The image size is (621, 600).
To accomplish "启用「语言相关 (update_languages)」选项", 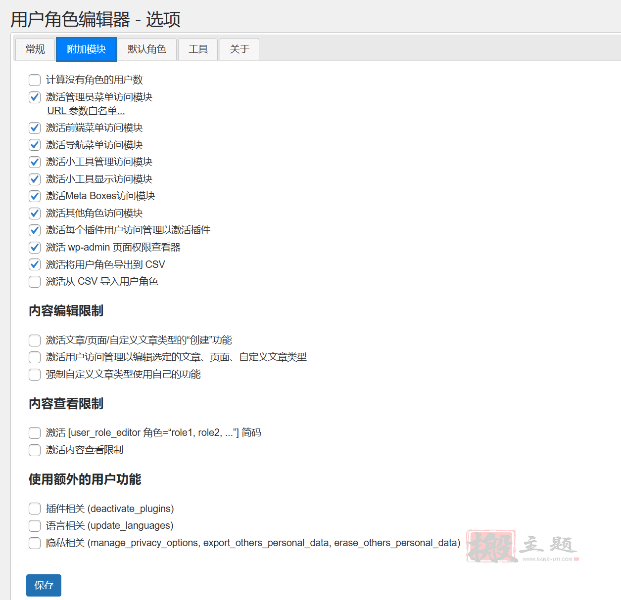I will [x=34, y=526].
